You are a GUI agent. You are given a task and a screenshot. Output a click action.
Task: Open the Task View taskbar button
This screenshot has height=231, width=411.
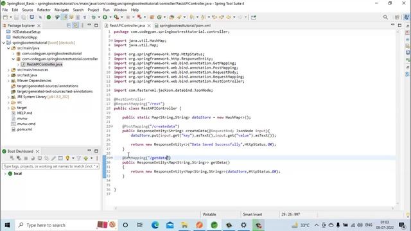pyautogui.click(x=140, y=225)
